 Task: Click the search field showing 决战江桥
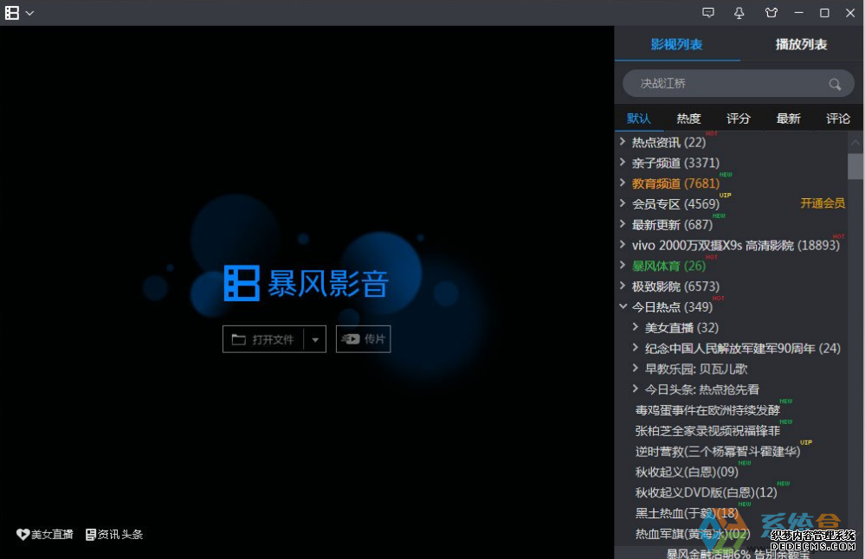[738, 83]
